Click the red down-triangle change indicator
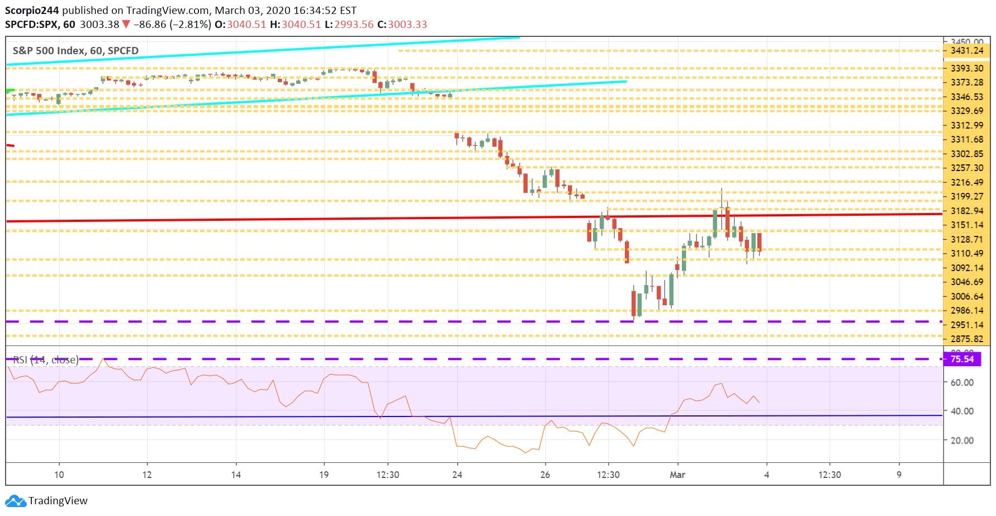This screenshot has width=996, height=516. [x=126, y=24]
